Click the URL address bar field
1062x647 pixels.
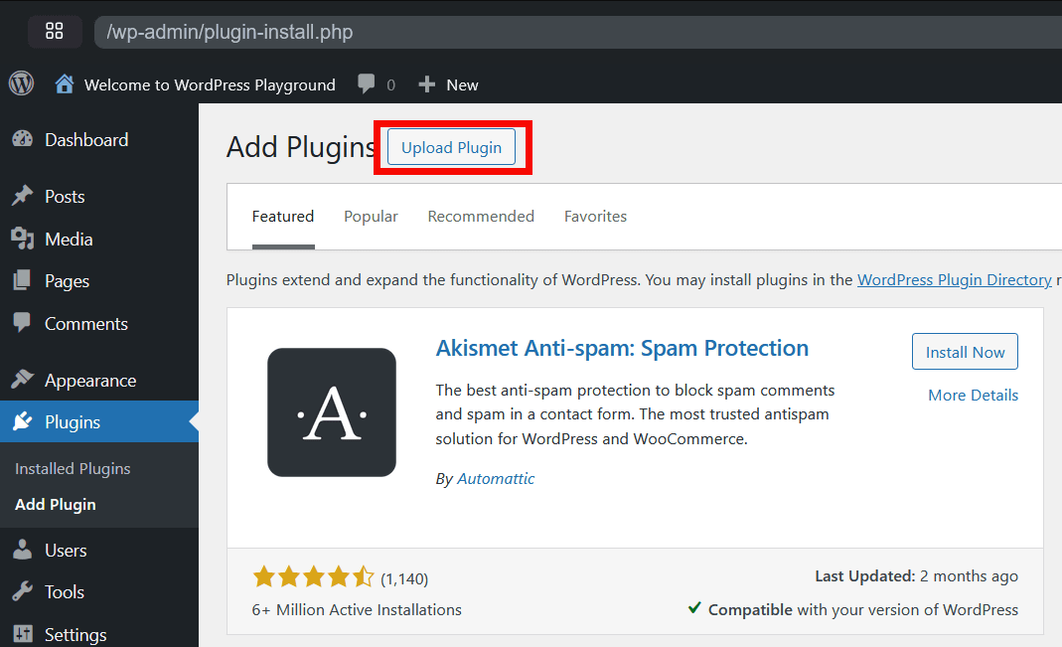[576, 32]
